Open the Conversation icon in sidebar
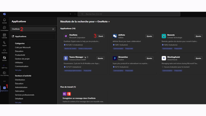Image resolution: width=206 pixels, height=116 pixels. pyautogui.click(x=4, y=28)
